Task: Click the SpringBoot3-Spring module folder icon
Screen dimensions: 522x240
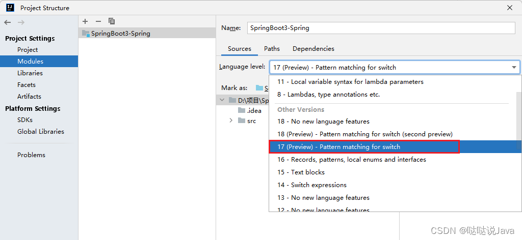Action: click(x=86, y=33)
